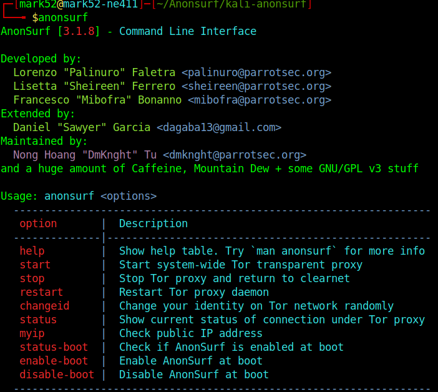Click the 'AnonSurf' title word in first output line
This screenshot has height=392, width=438.
(x=26, y=31)
